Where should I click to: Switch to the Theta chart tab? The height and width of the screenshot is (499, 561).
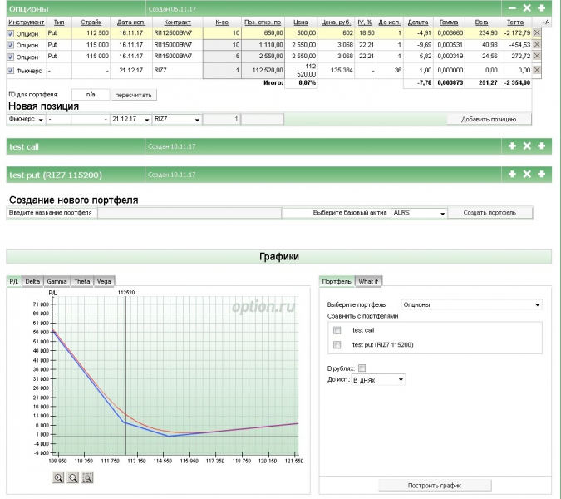[82, 281]
